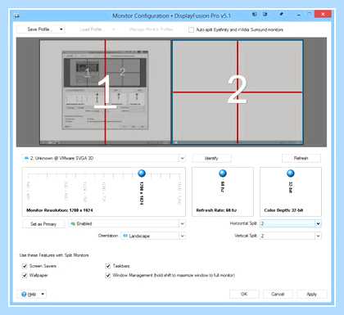Toggle the Taskbars checkbox
Viewport: 344px width, 315px height.
108,266
